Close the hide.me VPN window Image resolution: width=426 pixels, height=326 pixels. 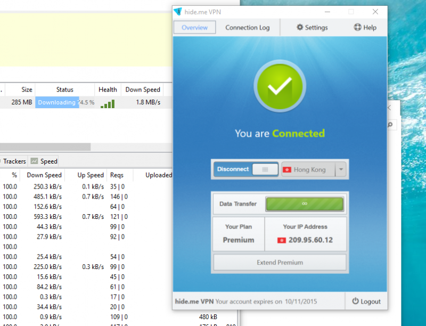(x=375, y=12)
